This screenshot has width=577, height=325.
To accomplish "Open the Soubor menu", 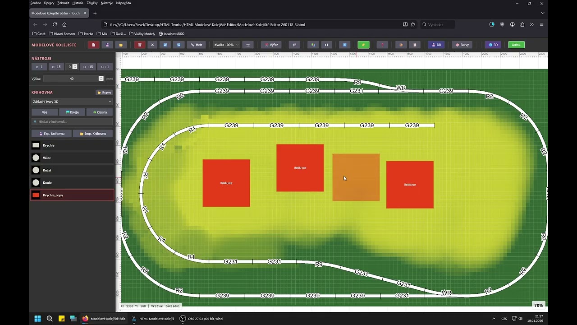I will 36,3.
